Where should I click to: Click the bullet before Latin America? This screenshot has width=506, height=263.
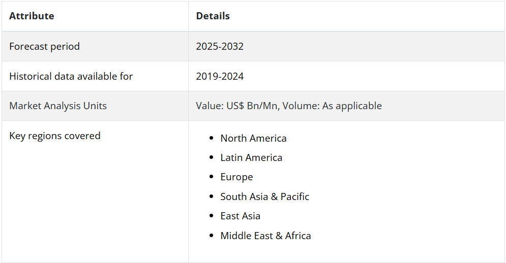tap(212, 157)
